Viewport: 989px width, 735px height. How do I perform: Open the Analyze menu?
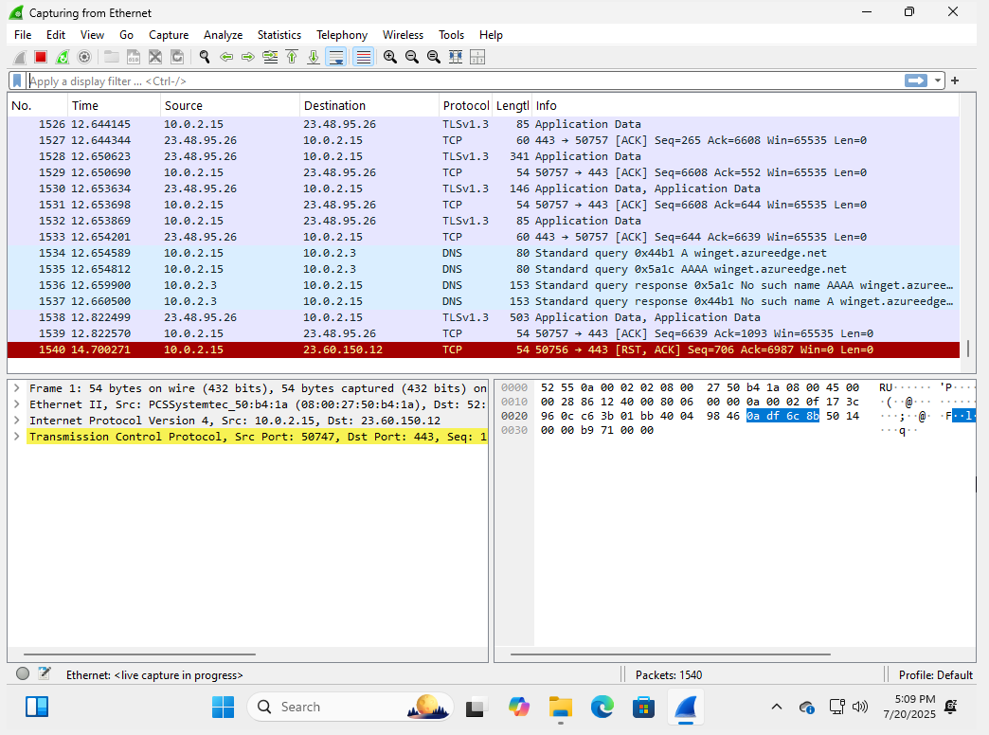(x=223, y=35)
